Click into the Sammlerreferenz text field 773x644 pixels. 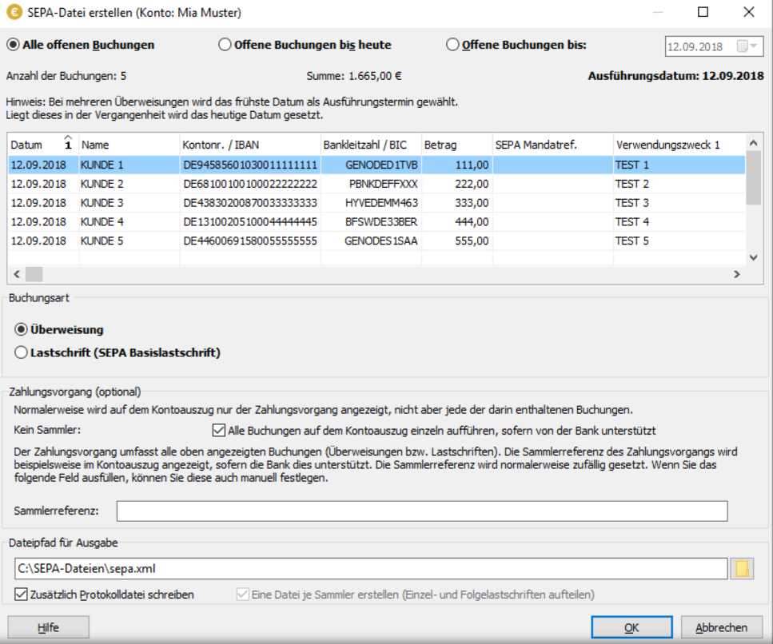[x=422, y=511]
